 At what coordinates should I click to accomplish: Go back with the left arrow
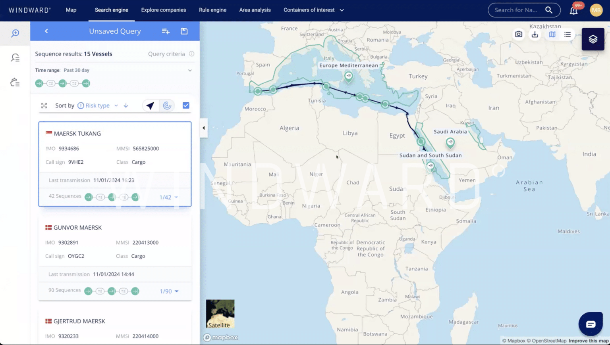pos(46,31)
